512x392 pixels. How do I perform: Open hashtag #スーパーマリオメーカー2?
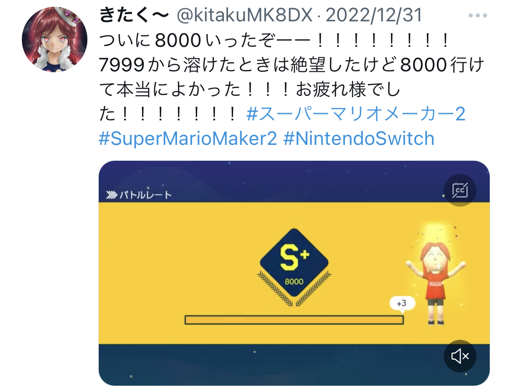coord(356,114)
